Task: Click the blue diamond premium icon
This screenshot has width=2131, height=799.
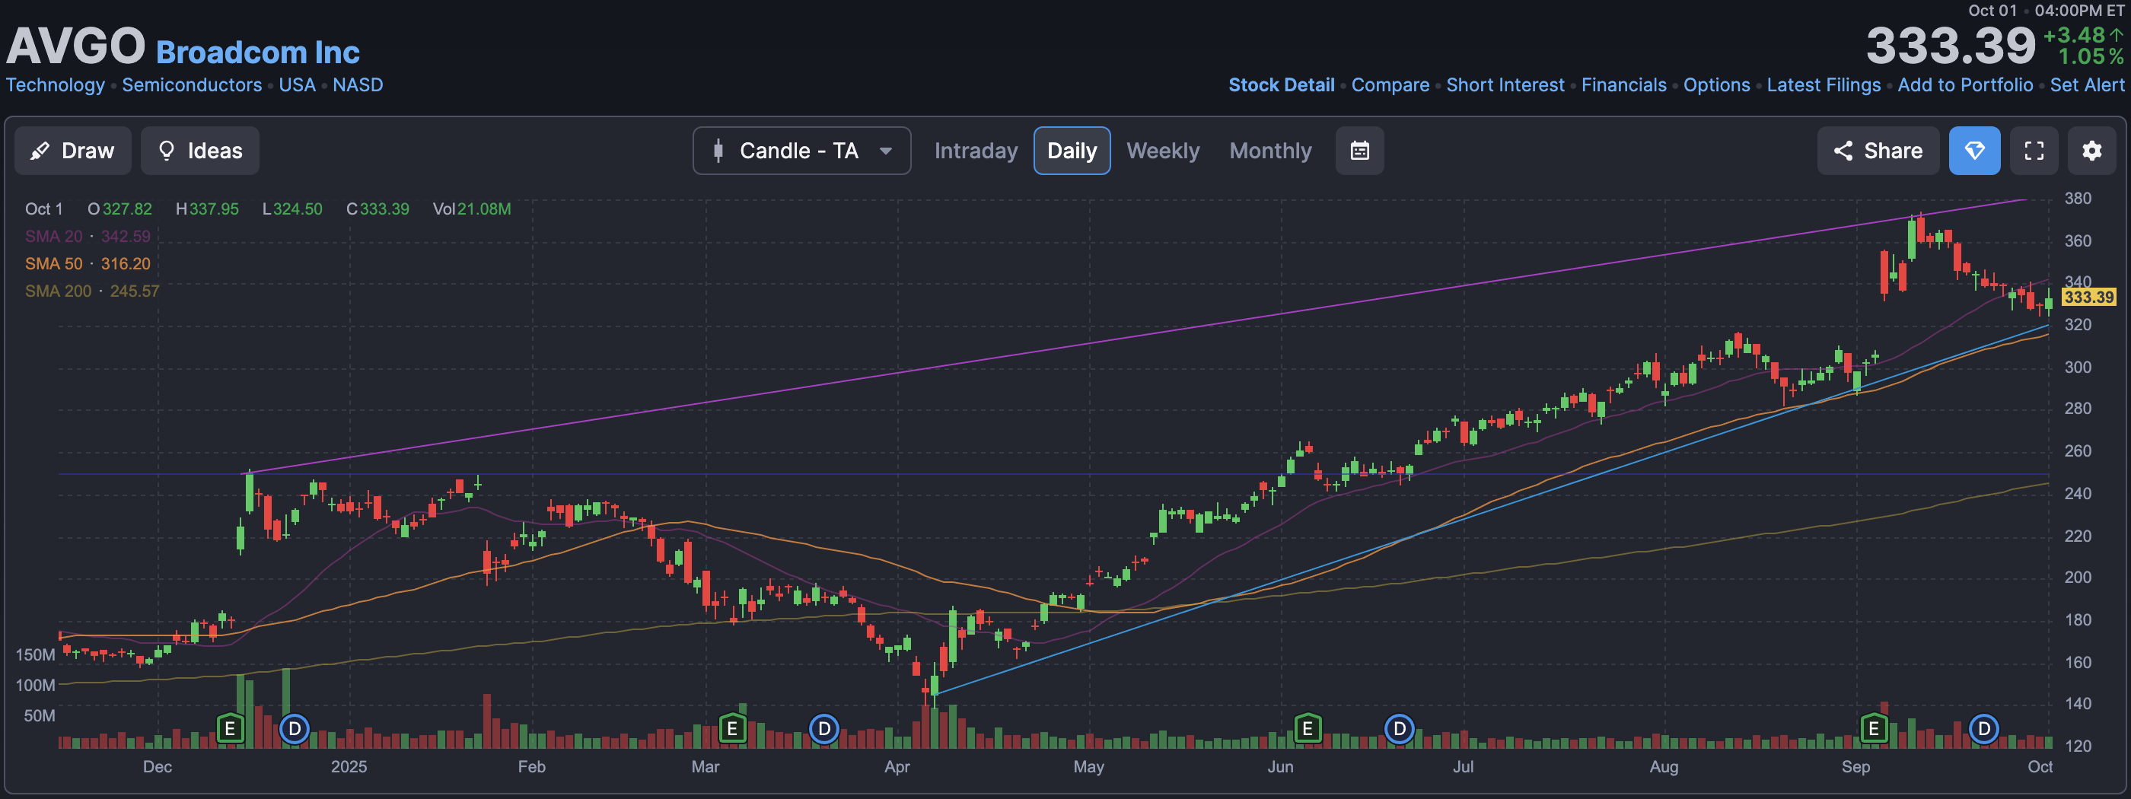Action: (1973, 151)
